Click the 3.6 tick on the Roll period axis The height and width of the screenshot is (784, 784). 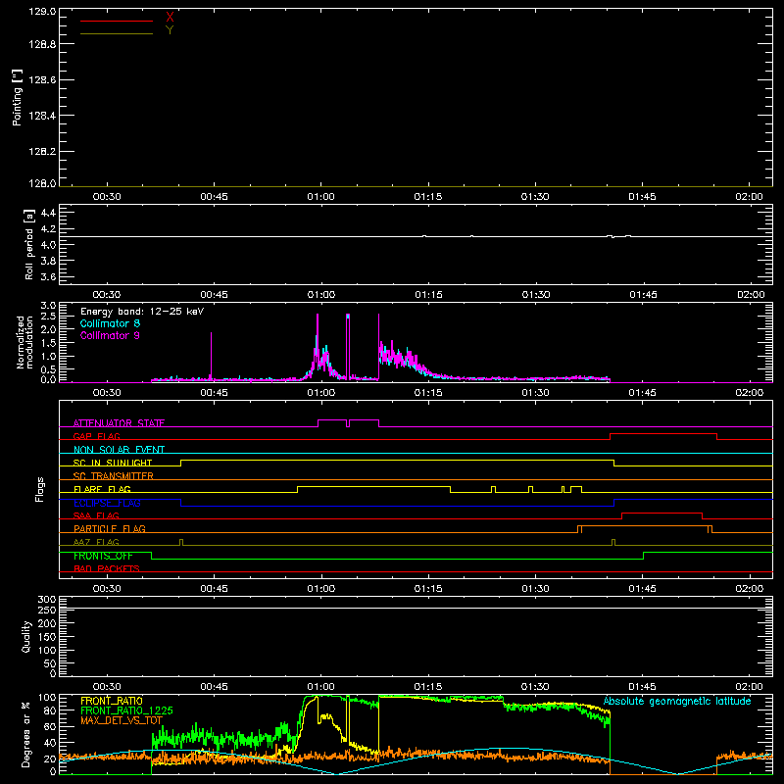(x=48, y=276)
